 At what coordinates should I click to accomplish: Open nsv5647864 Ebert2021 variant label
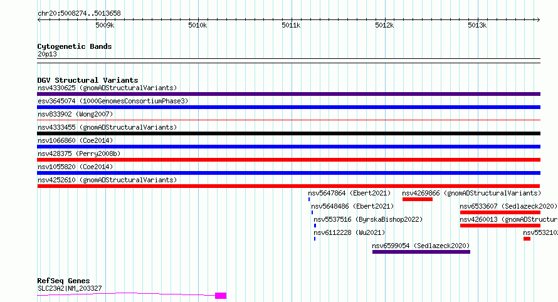(x=349, y=193)
